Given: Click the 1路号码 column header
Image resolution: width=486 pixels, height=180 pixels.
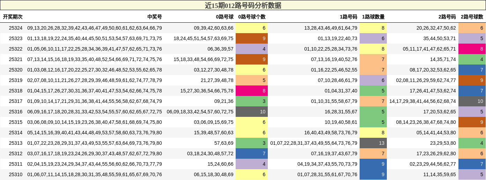Looking at the screenshot, I should 348,17.
